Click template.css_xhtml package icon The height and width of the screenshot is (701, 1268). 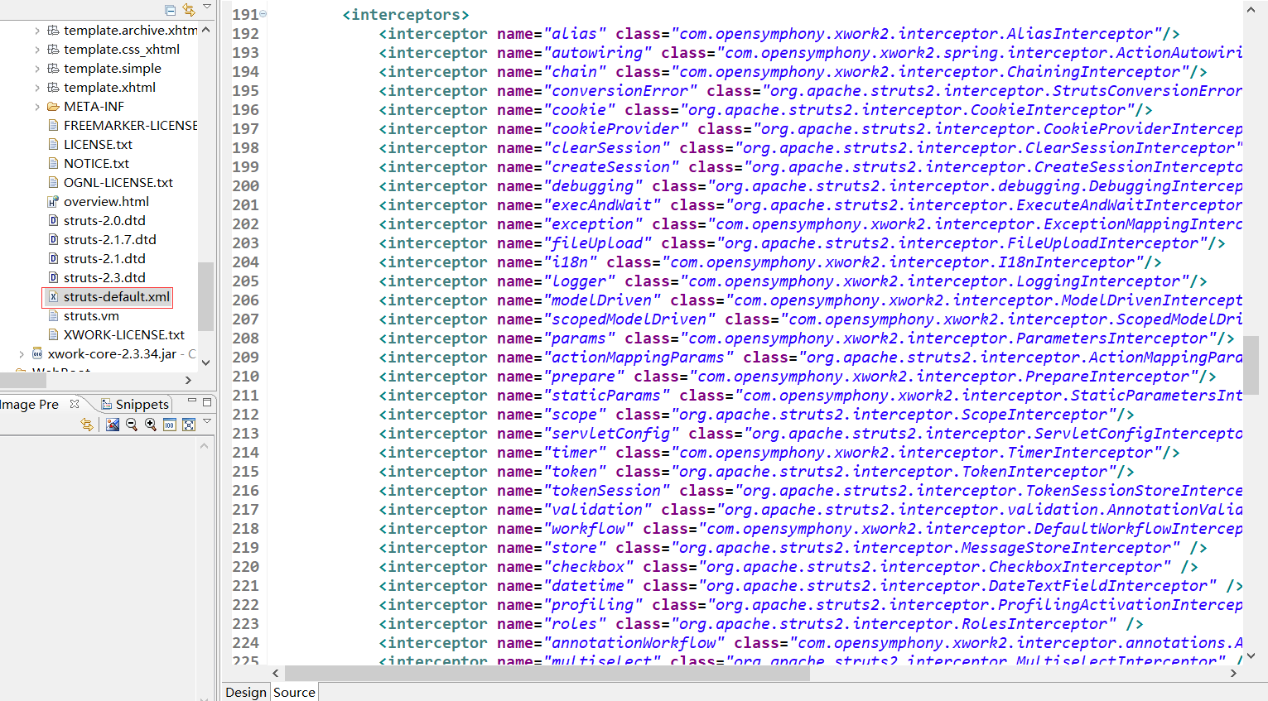(x=53, y=50)
